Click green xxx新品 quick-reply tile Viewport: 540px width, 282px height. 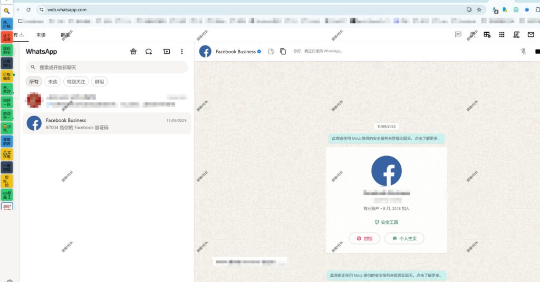pos(7,195)
